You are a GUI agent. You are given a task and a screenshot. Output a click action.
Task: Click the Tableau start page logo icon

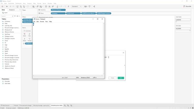coord(2,6)
